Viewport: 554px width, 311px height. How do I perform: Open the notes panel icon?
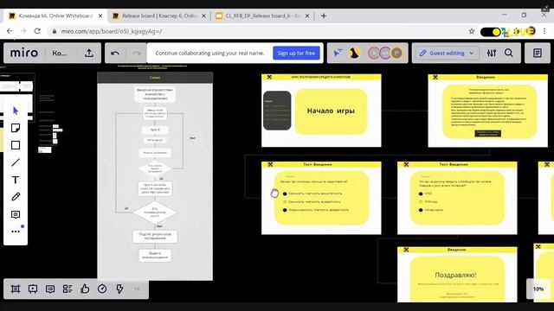tap(538, 54)
